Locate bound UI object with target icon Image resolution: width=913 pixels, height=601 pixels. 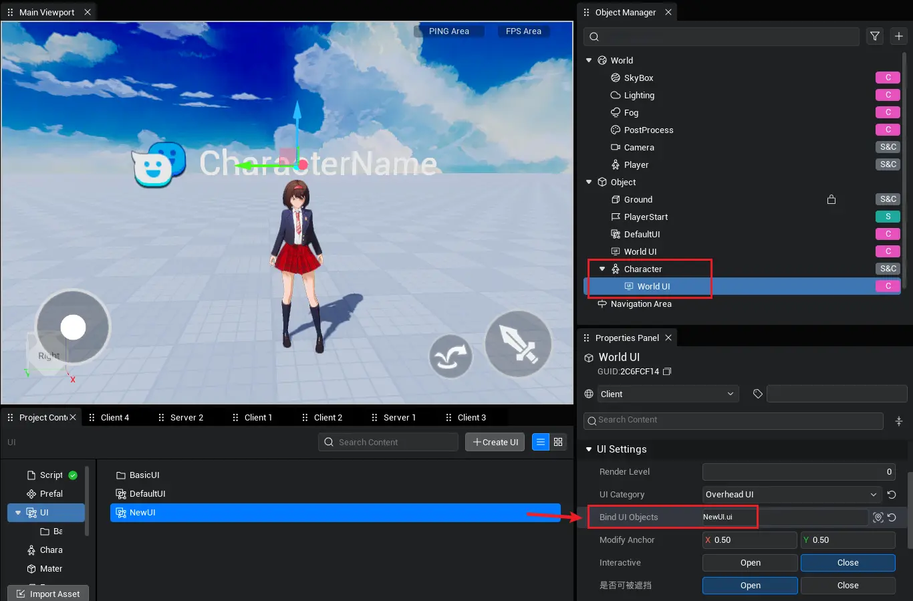click(x=878, y=517)
